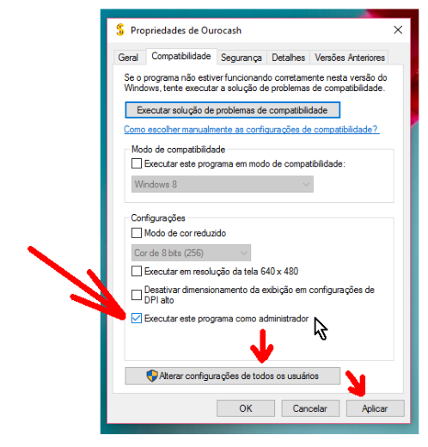Select the Compatibilidade tab
This screenshot has height=447, width=428.
(181, 56)
